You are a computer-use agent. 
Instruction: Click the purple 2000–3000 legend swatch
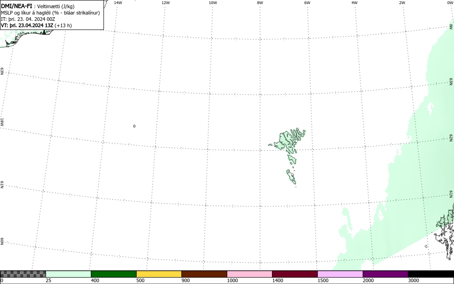click(385, 274)
